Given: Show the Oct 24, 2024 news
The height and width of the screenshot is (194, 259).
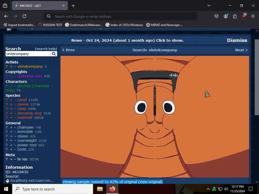Looking at the screenshot, I should pos(127,40).
